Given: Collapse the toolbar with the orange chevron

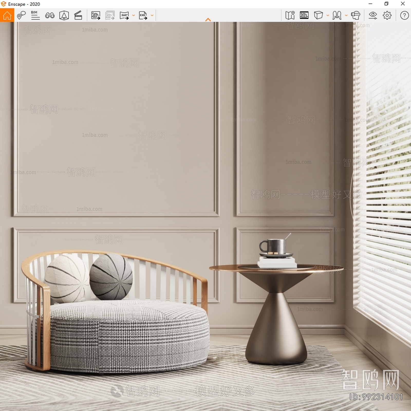Looking at the screenshot, I should point(208,20).
